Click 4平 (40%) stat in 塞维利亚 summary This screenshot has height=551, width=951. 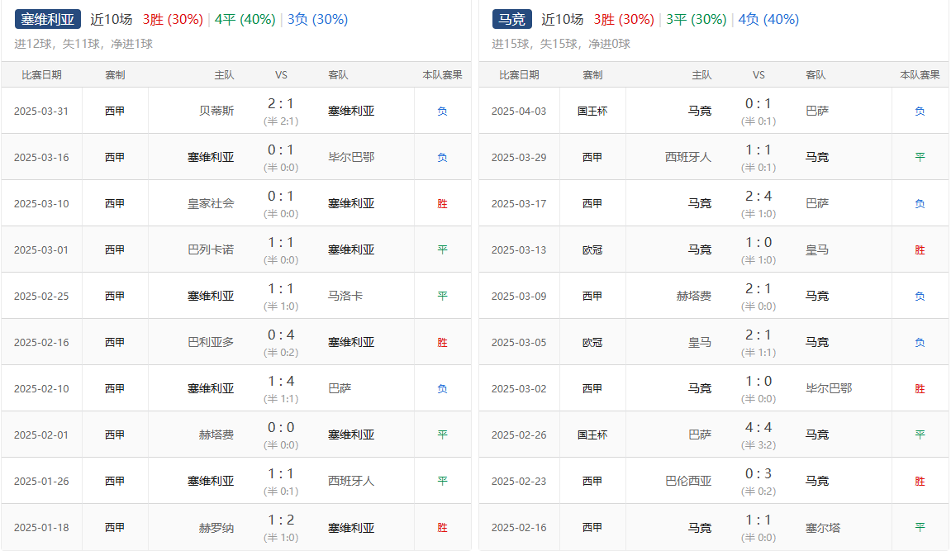(245, 19)
